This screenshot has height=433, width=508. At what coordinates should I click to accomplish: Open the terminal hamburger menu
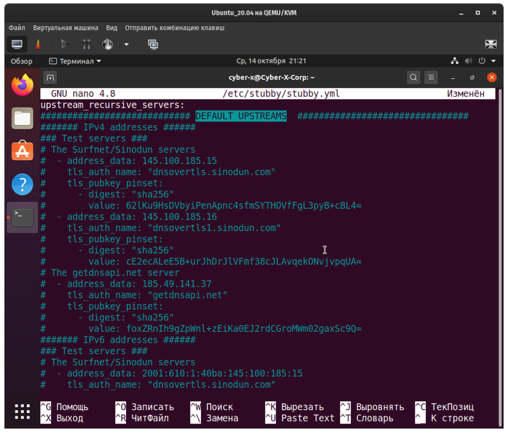(x=431, y=77)
